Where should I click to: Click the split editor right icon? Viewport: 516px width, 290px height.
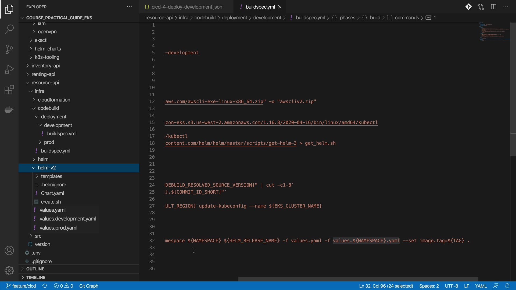493,7
